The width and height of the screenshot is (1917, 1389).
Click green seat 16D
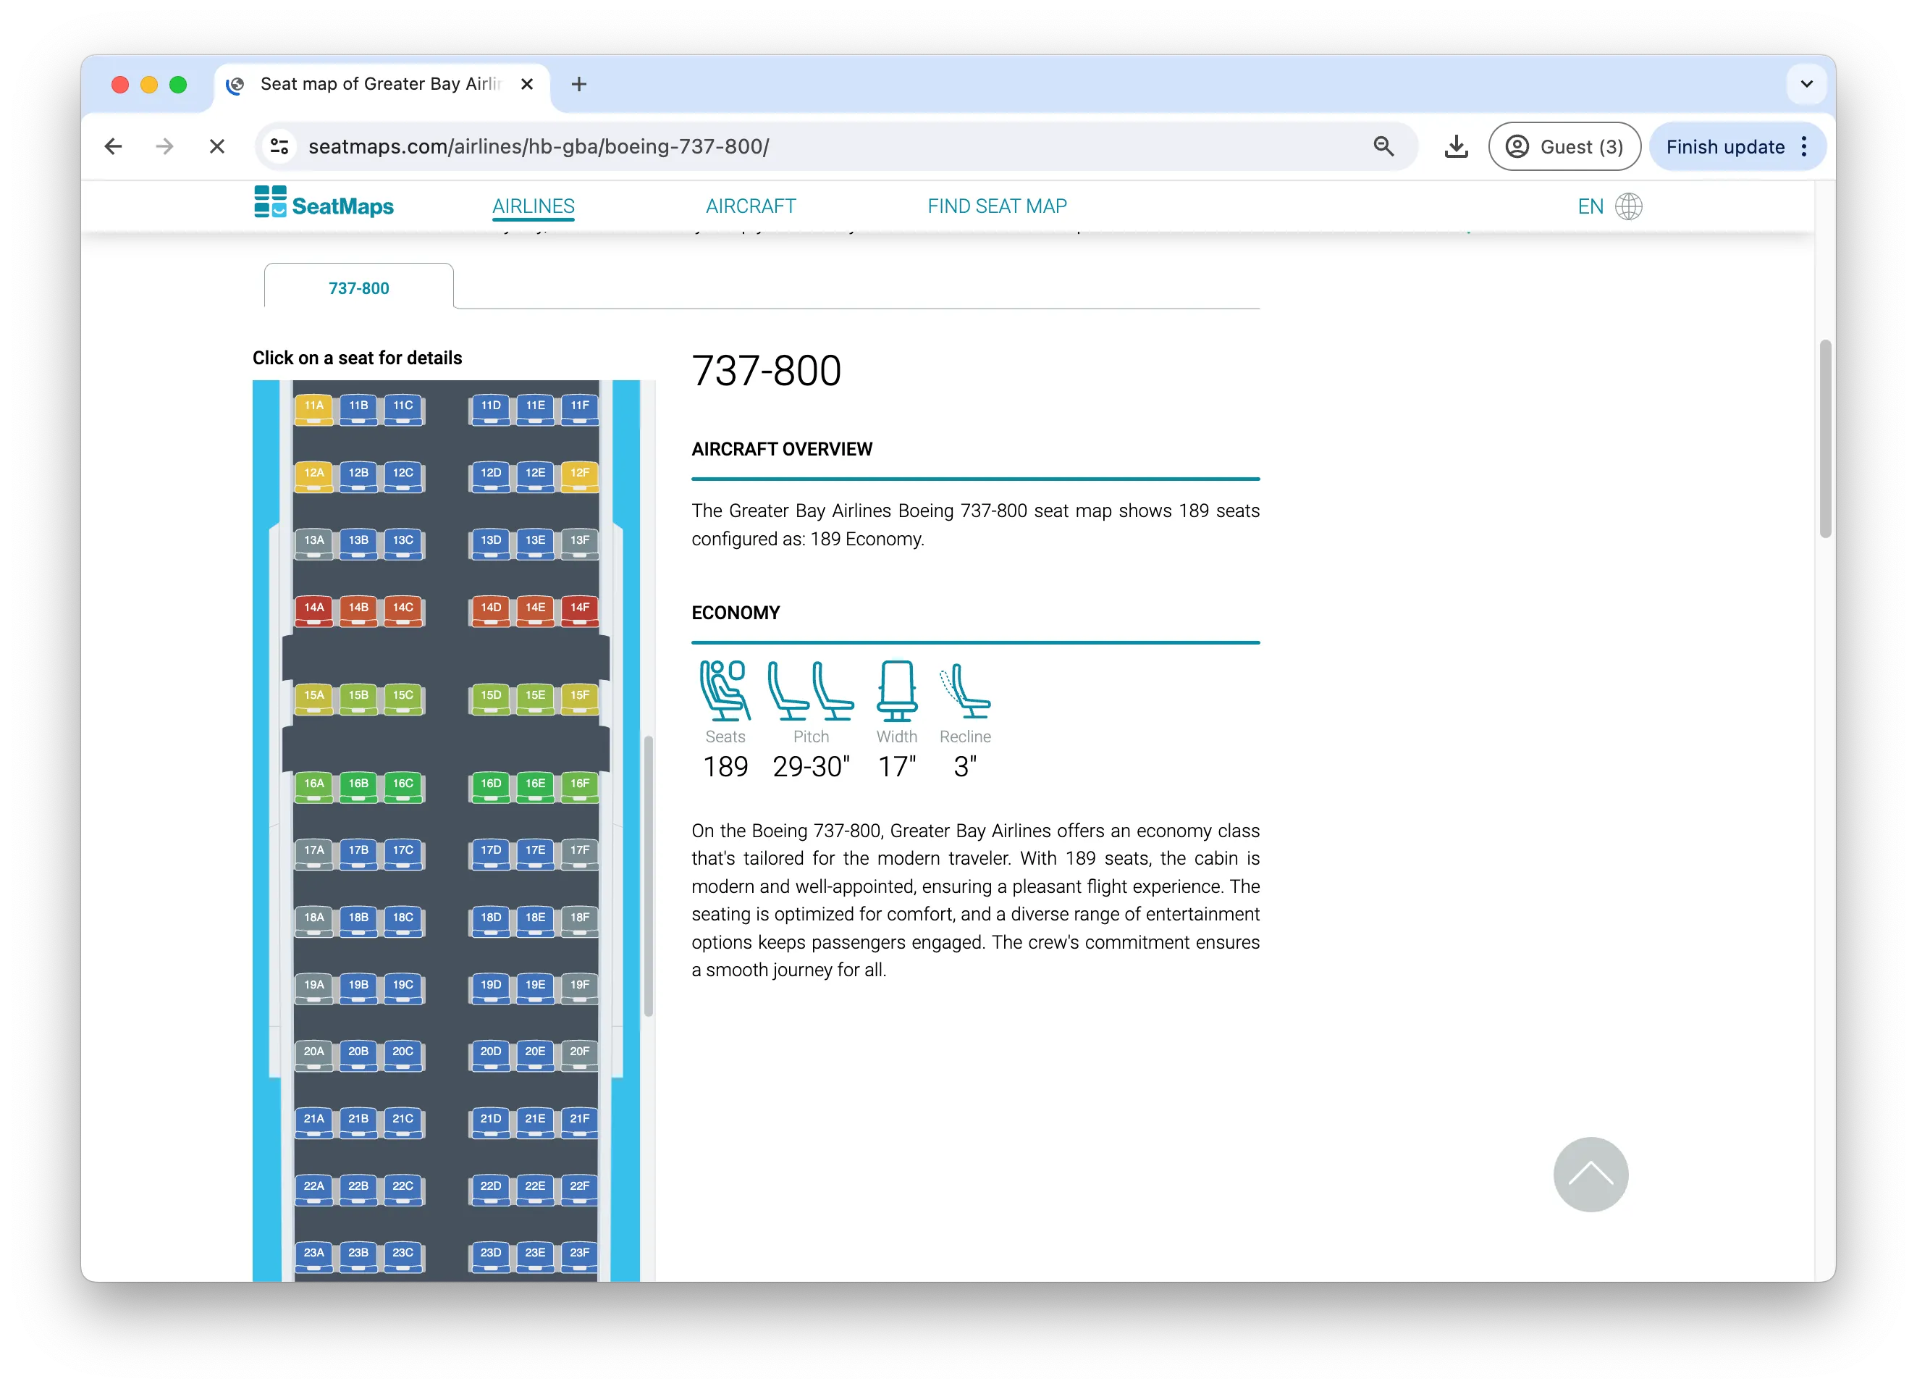point(491,786)
